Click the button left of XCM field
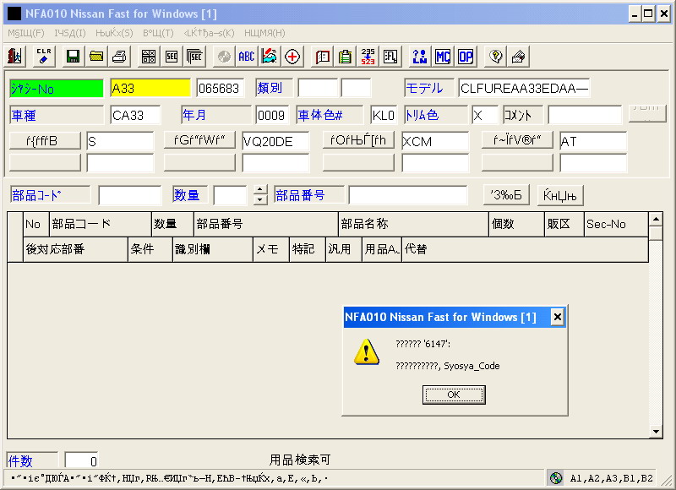Image resolution: width=676 pixels, height=490 pixels. [358, 140]
